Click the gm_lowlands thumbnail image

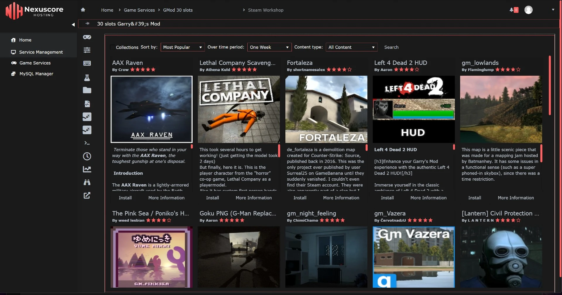tap(501, 109)
